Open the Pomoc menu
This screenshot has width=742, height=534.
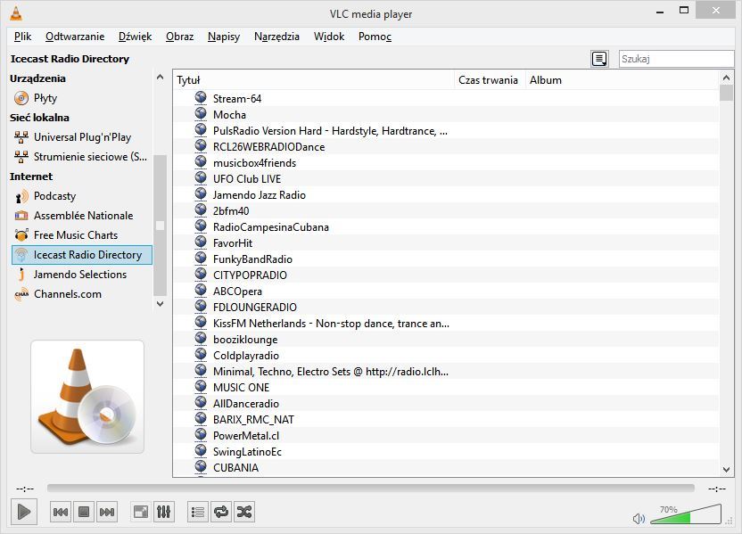click(x=375, y=37)
